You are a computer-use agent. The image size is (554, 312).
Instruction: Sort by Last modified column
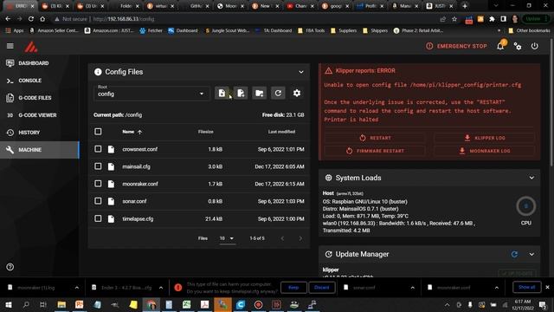(281, 132)
